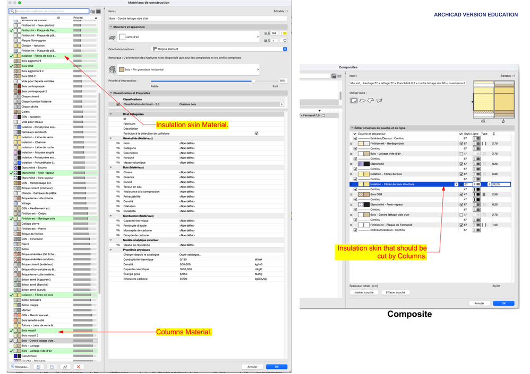Image resolution: width=530 pixels, height=374 pixels.
Task: Click Effacer couche button
Action: (x=396, y=292)
